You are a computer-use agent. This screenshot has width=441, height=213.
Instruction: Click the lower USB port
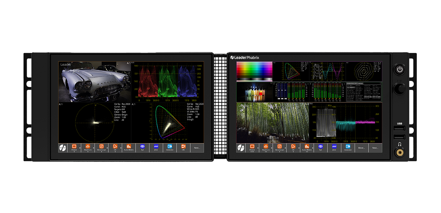pos(399,137)
